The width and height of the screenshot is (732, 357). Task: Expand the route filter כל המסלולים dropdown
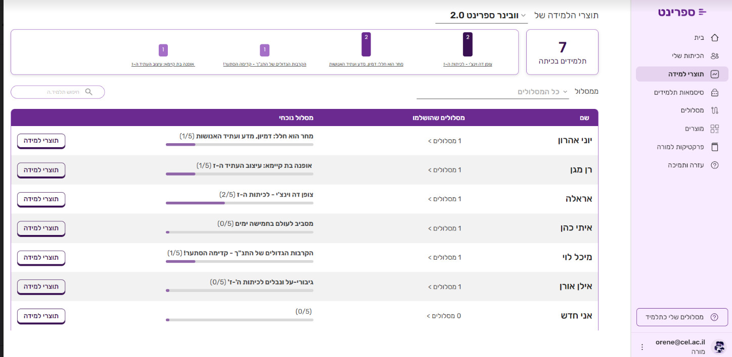492,92
